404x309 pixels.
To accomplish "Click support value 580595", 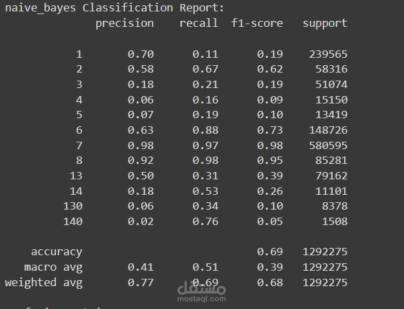I will [x=328, y=146].
